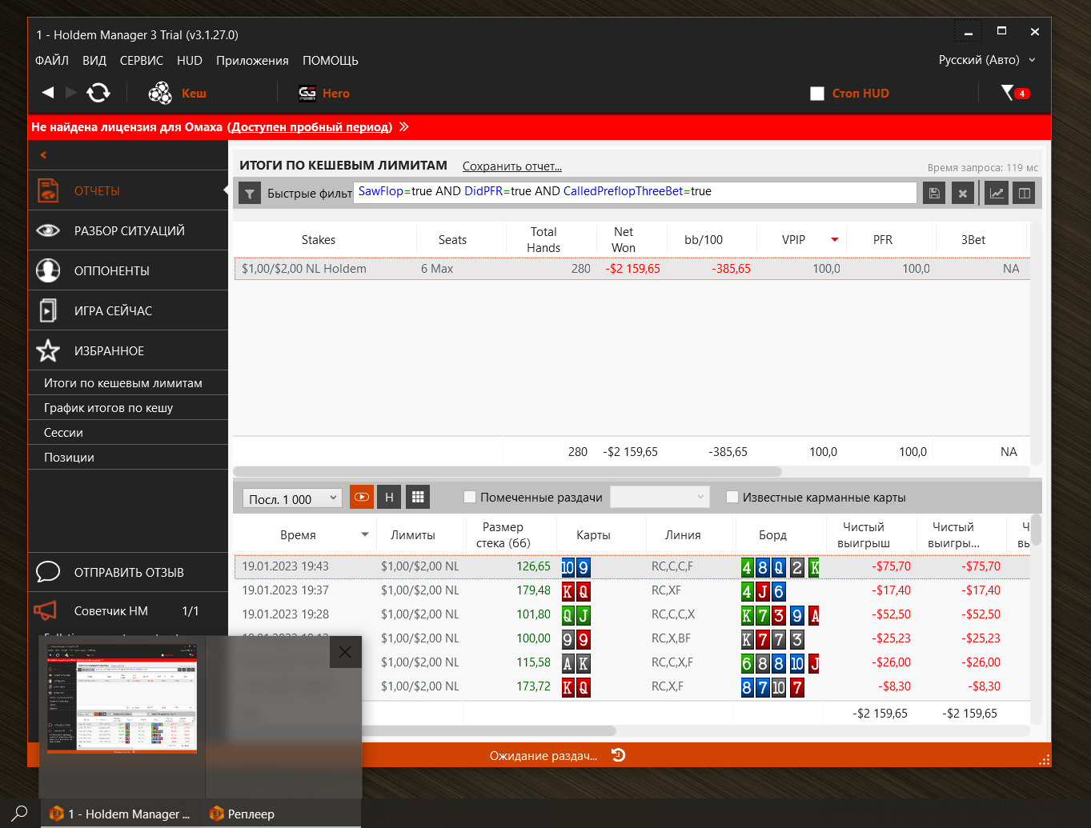Screen dimensions: 1091x828
Task: Select the hand from 19.01.2023 19:37
Action: (x=632, y=590)
